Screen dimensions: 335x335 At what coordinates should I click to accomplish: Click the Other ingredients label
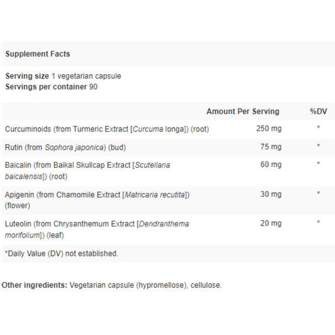(35, 285)
